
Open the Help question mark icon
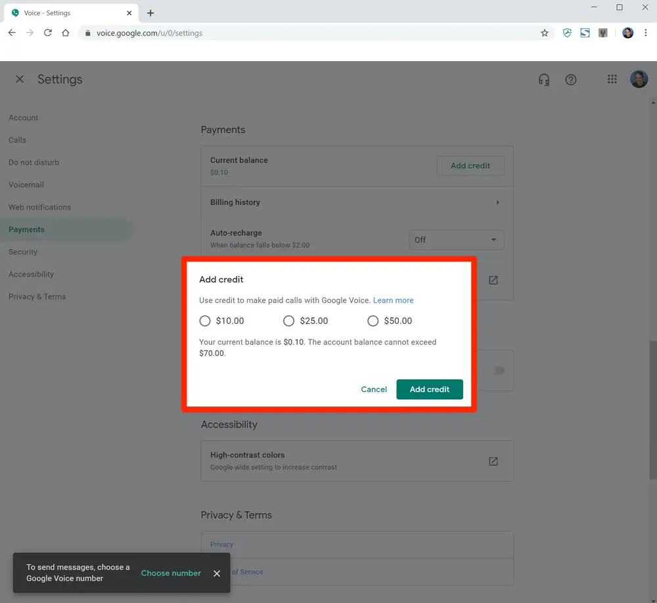571,79
